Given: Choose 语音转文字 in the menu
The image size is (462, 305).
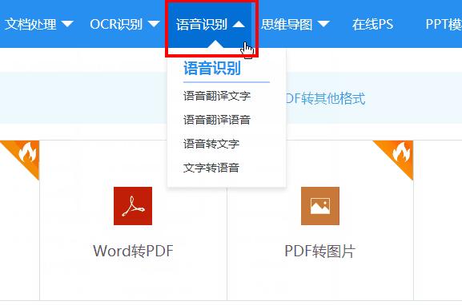Looking at the screenshot, I should [211, 144].
